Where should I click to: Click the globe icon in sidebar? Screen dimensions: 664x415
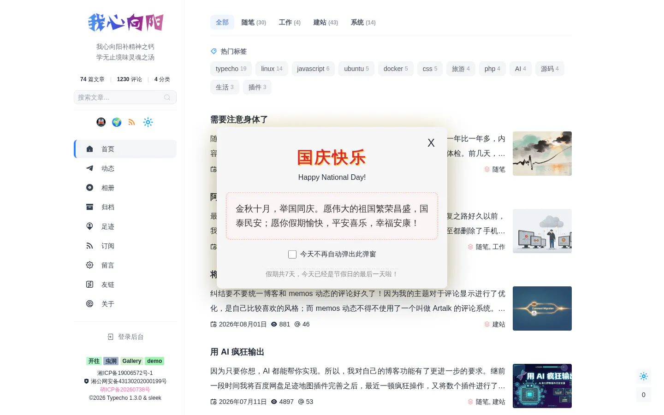pos(117,122)
